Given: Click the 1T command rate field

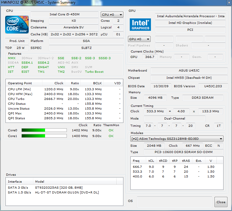Looking at the screenshot, I should [218, 126].
